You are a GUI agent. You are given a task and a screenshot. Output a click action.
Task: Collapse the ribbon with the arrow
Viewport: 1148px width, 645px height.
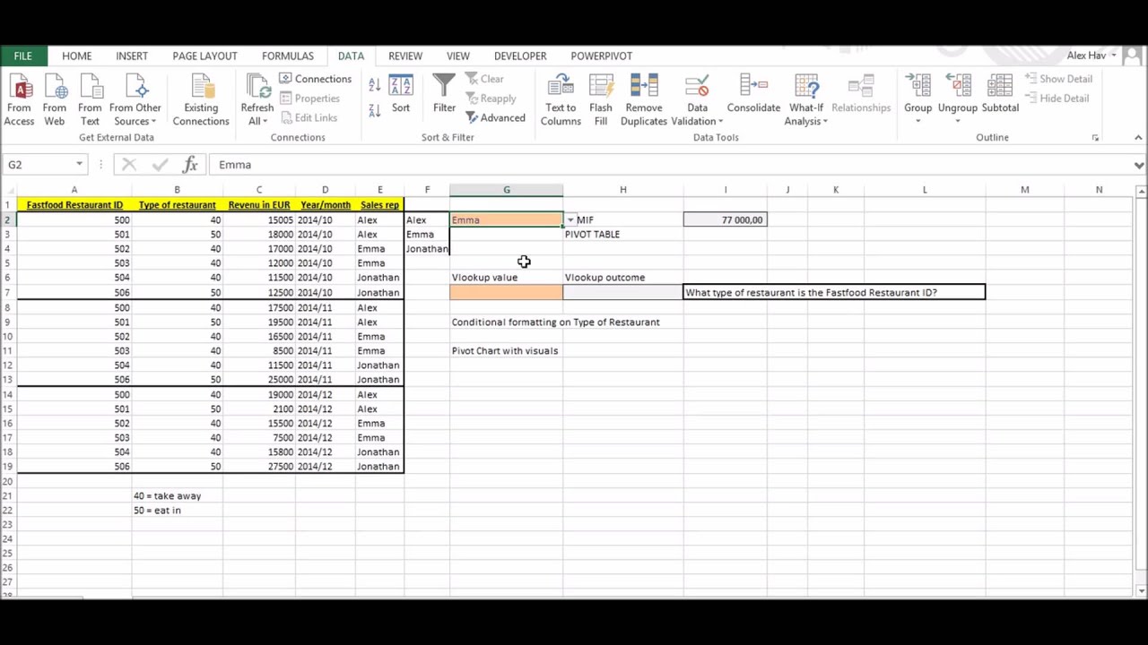[x=1138, y=138]
